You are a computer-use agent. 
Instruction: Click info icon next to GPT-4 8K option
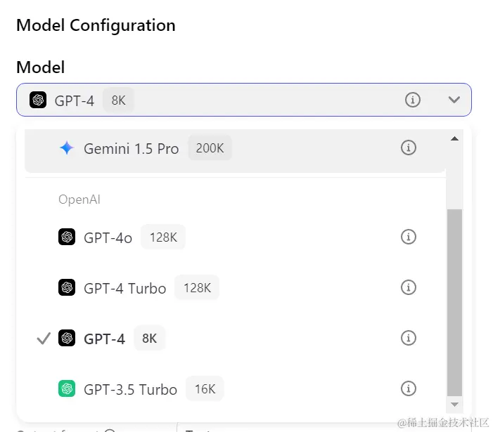pos(409,338)
